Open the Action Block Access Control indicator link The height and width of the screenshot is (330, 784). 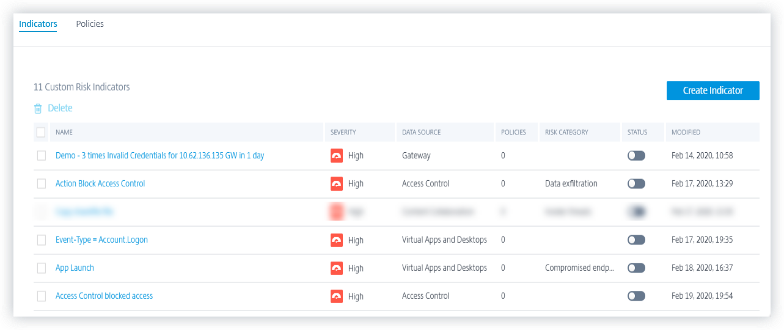click(x=100, y=183)
